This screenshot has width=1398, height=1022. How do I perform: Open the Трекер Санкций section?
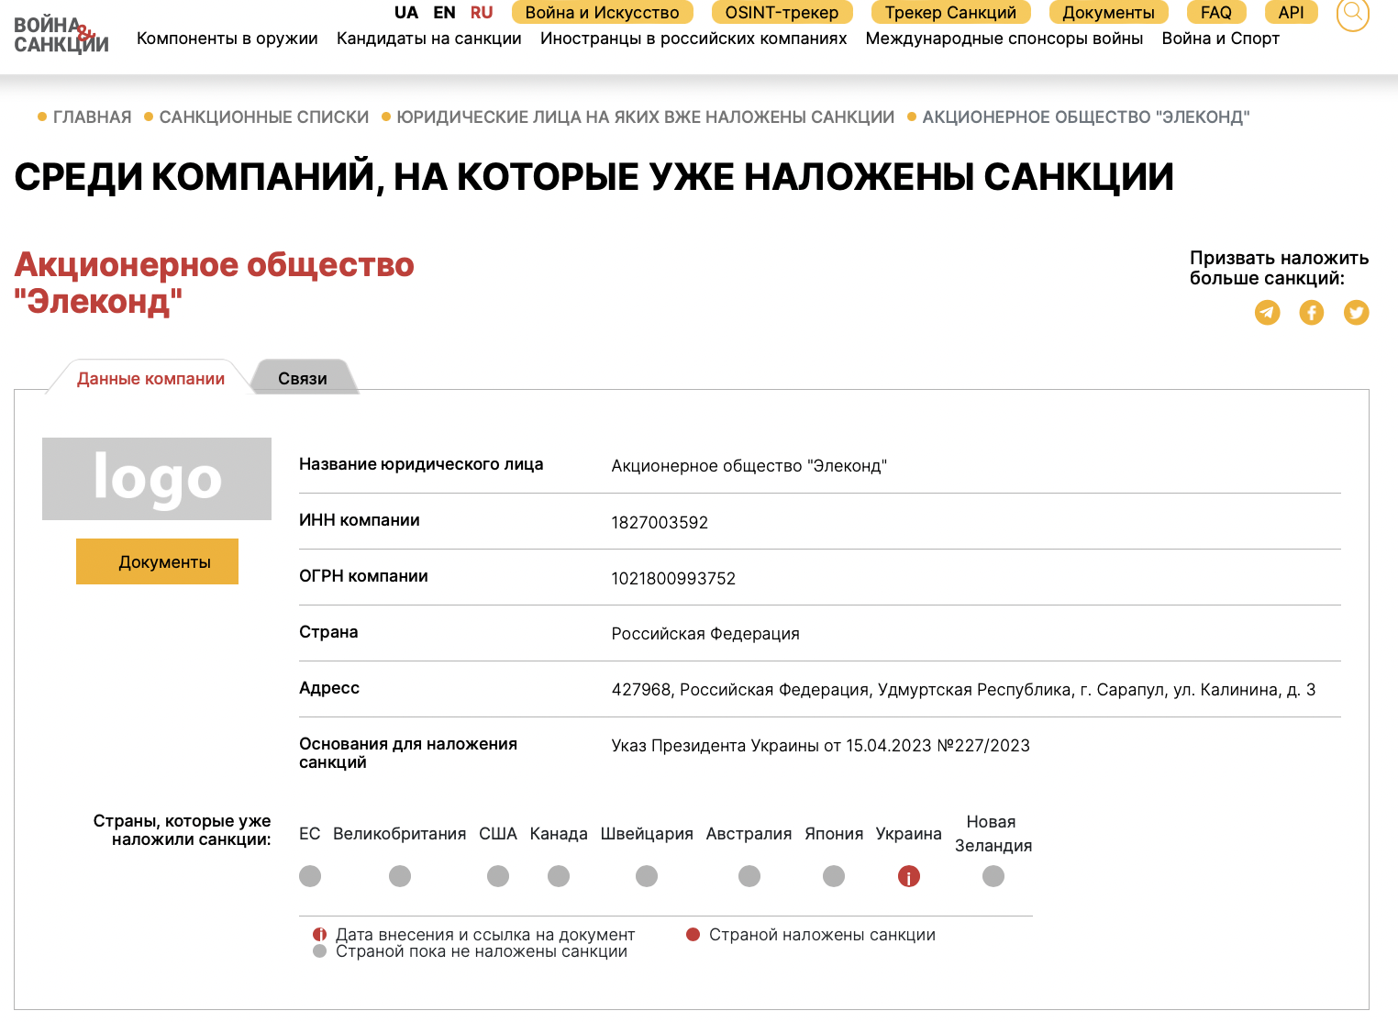click(x=951, y=12)
